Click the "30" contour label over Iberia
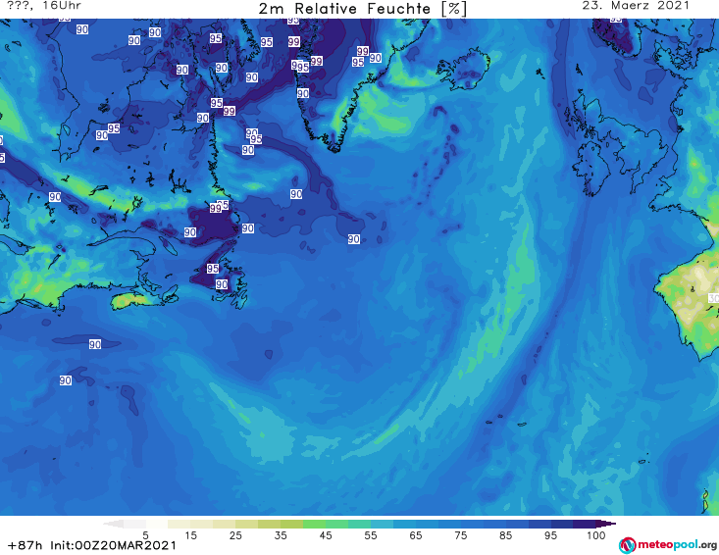719x555 pixels. coord(713,298)
